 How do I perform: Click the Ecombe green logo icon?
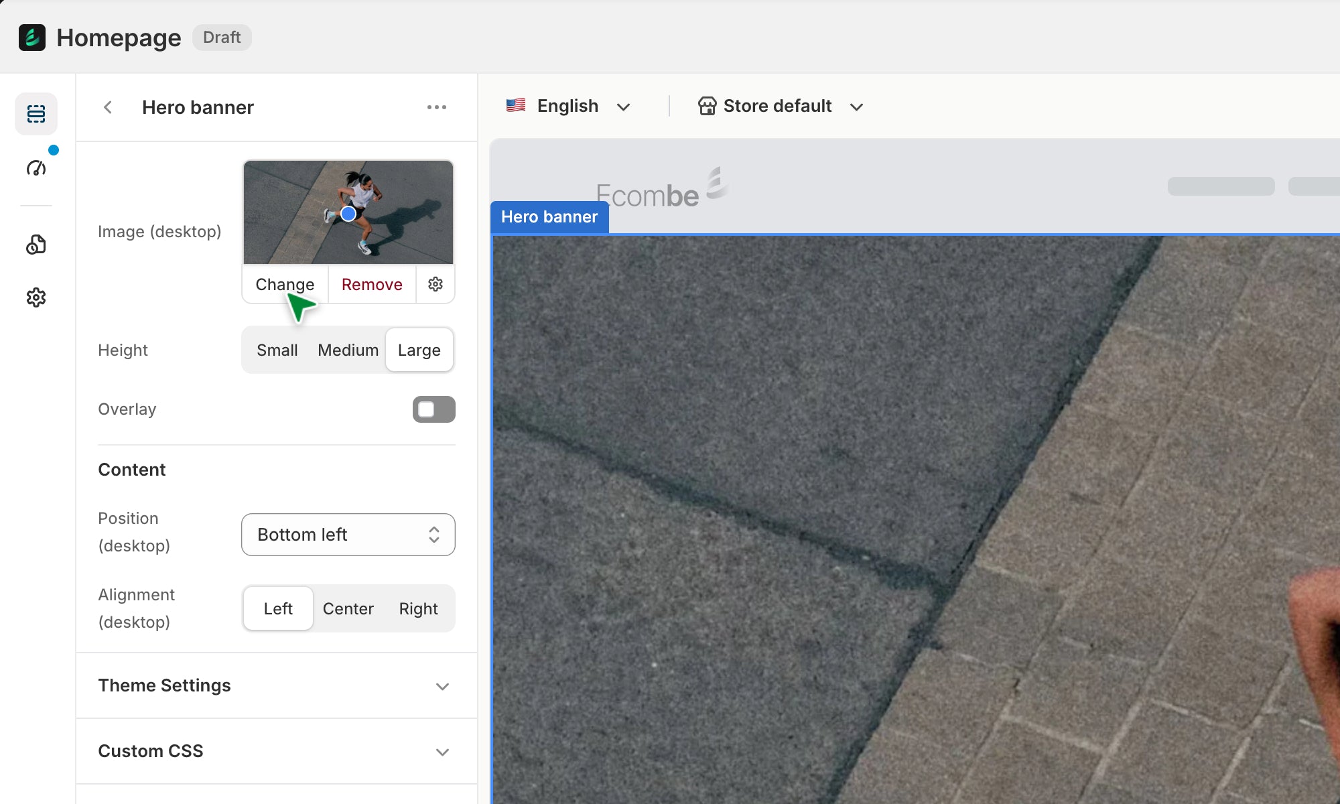32,38
